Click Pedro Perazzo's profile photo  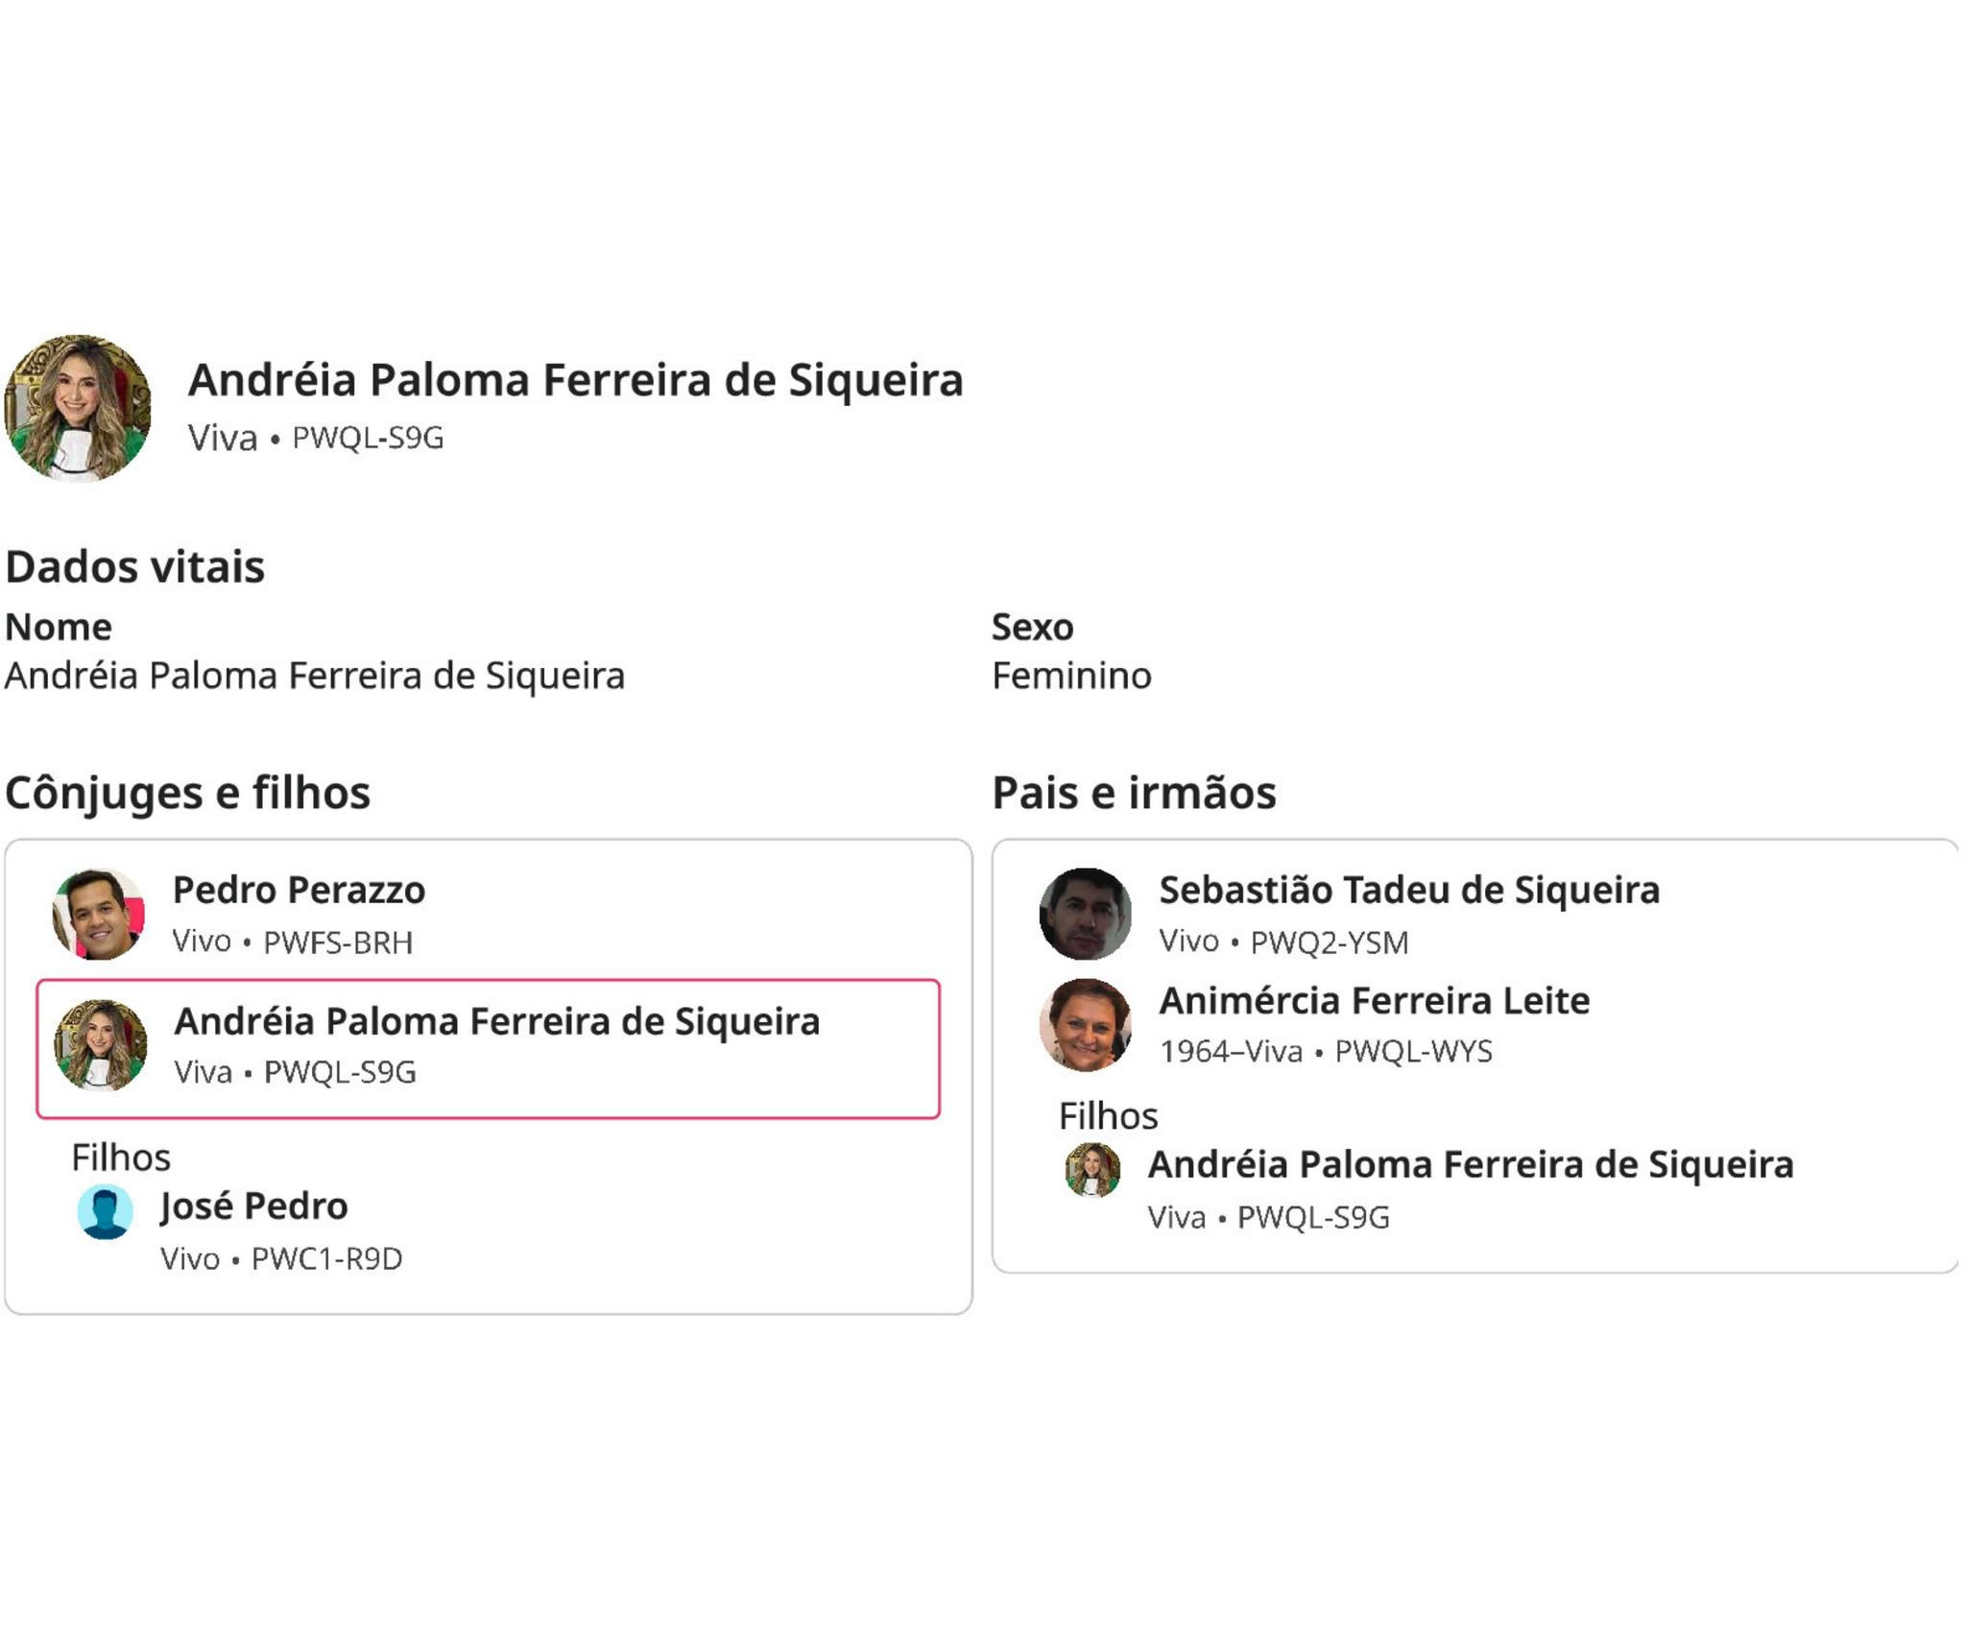tap(99, 915)
